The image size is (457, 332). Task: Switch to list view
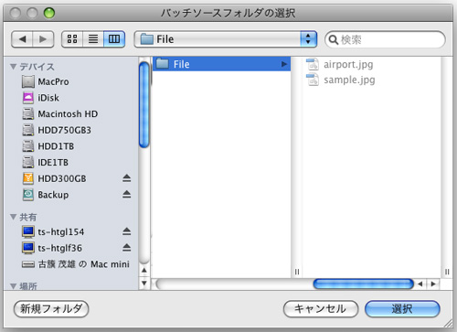93,39
